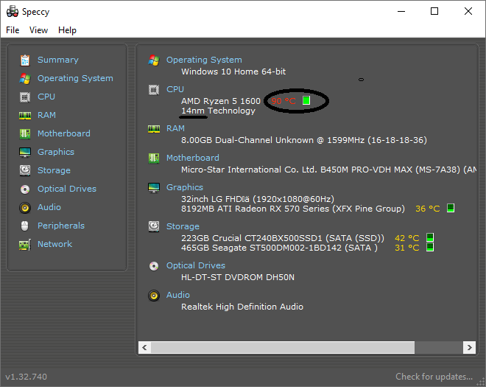
Task: Click the Windows 10 Home 64-bit text
Action: [x=233, y=72]
